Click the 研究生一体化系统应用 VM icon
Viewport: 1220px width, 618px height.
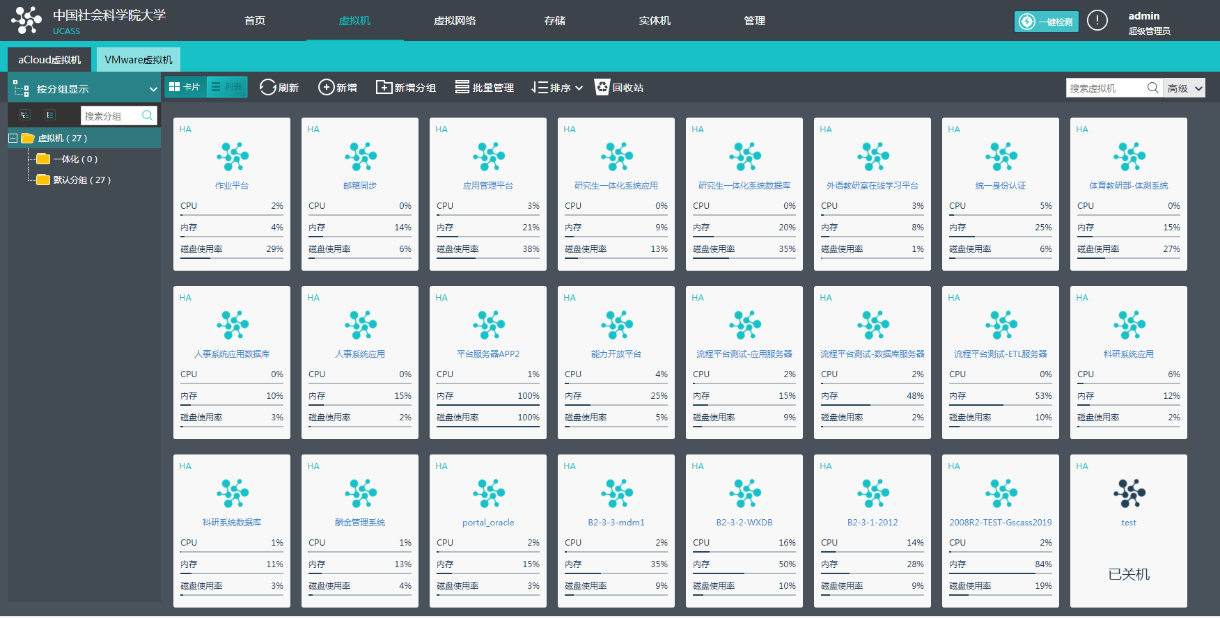click(616, 157)
